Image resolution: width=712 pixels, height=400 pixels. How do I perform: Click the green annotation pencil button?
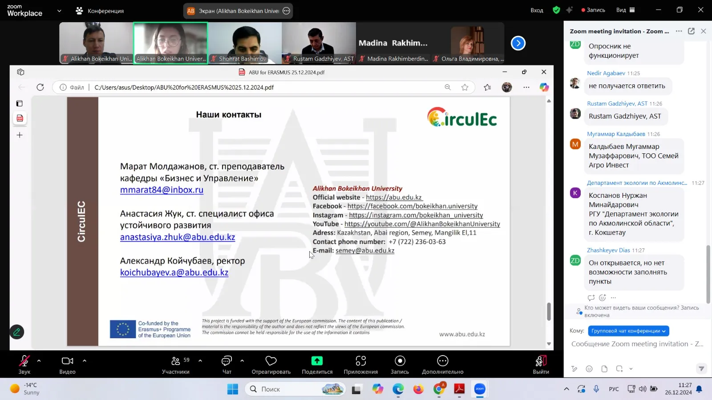[17, 332]
